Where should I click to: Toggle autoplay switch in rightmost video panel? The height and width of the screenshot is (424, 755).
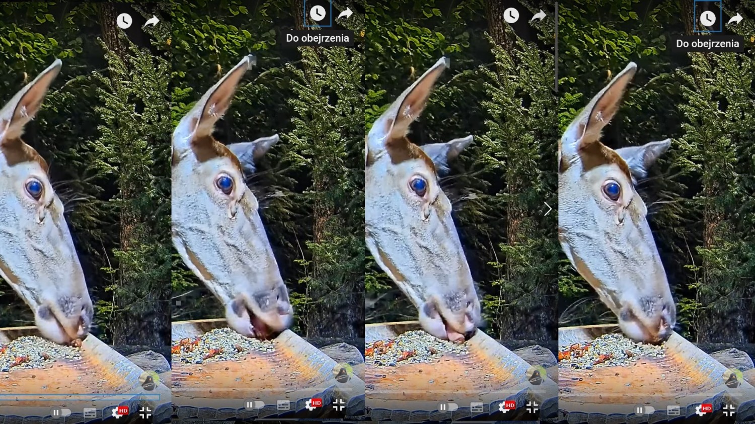pos(644,410)
